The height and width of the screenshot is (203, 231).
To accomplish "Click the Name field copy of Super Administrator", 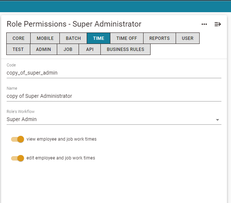I will [114, 96].
